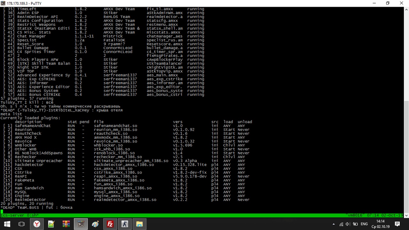
Task: Click version value v1.5.696
Action: point(182,145)
